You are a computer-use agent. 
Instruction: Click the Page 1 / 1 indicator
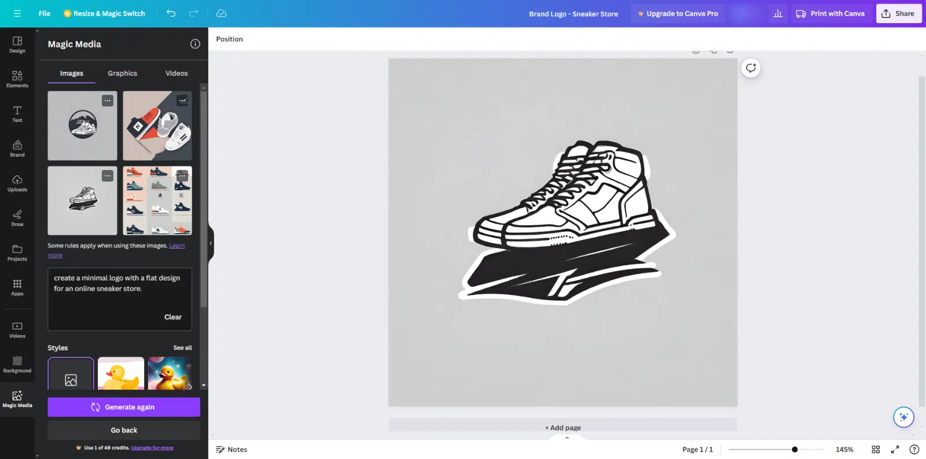coord(697,449)
